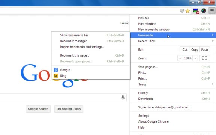216x135 pixels.
Task: Minimize the Chrome window
Action: click(x=193, y=2)
